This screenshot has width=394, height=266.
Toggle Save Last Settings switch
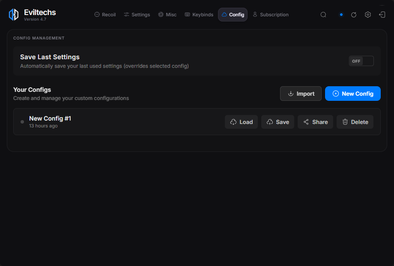[361, 61]
